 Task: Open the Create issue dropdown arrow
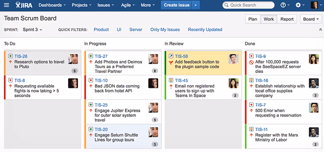(x=196, y=5)
